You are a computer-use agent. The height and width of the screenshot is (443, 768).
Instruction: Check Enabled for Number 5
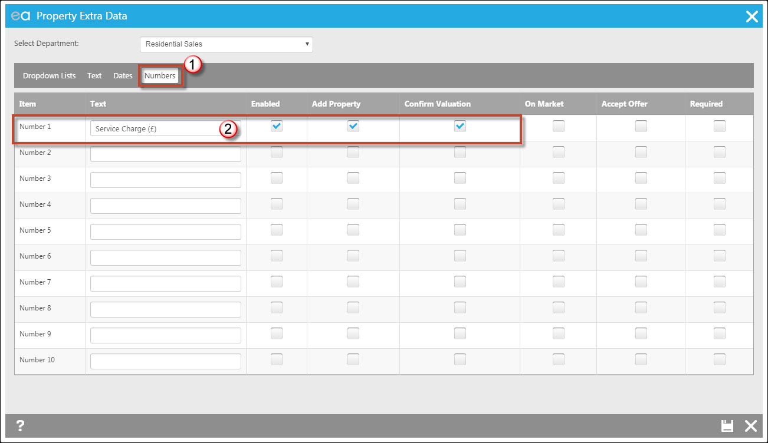coord(277,230)
